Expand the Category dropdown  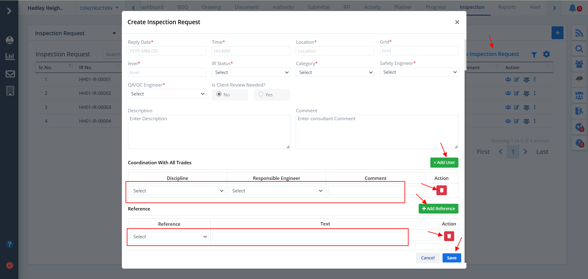coord(335,73)
